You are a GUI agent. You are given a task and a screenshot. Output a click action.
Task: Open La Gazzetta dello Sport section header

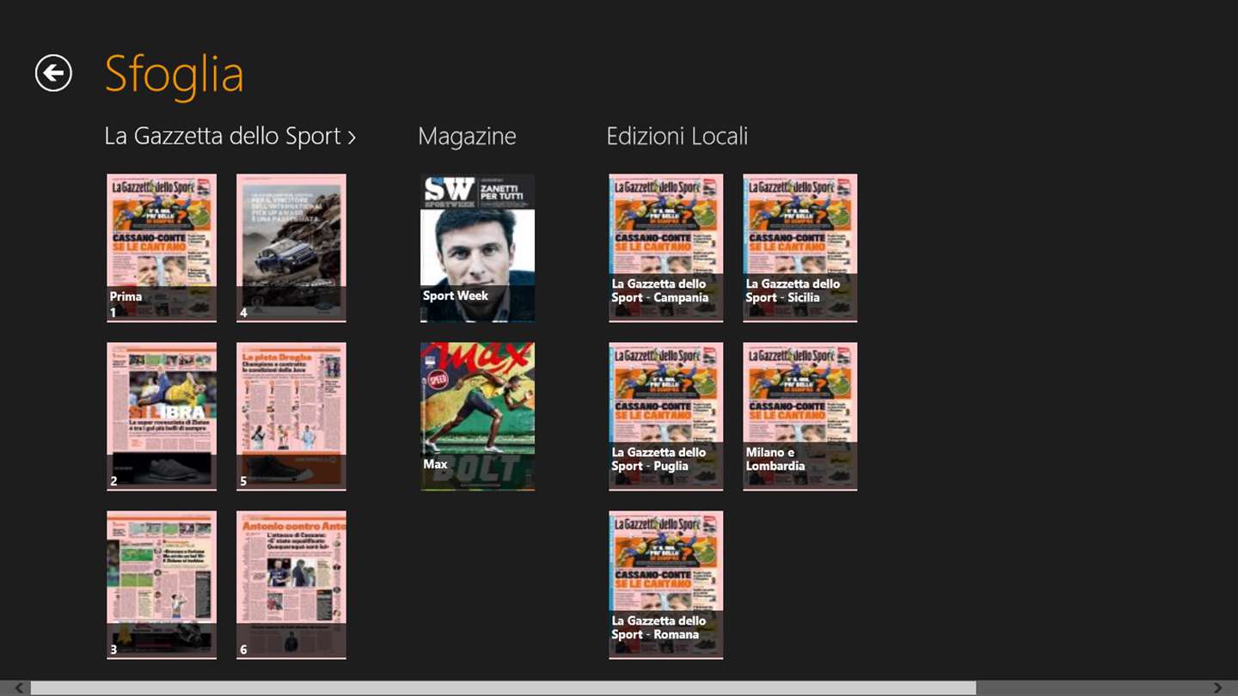click(230, 136)
